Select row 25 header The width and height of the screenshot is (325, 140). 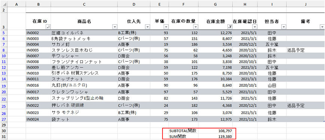pos(4,106)
